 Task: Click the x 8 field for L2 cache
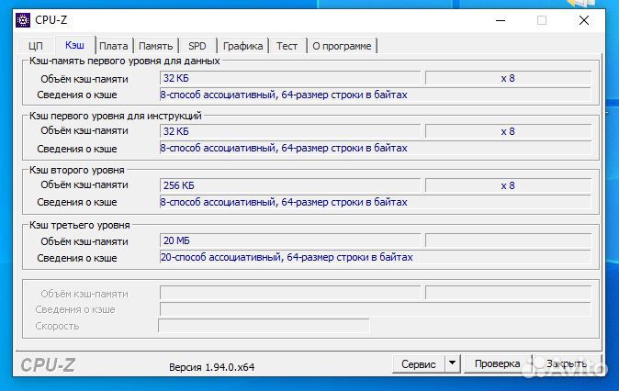(508, 185)
